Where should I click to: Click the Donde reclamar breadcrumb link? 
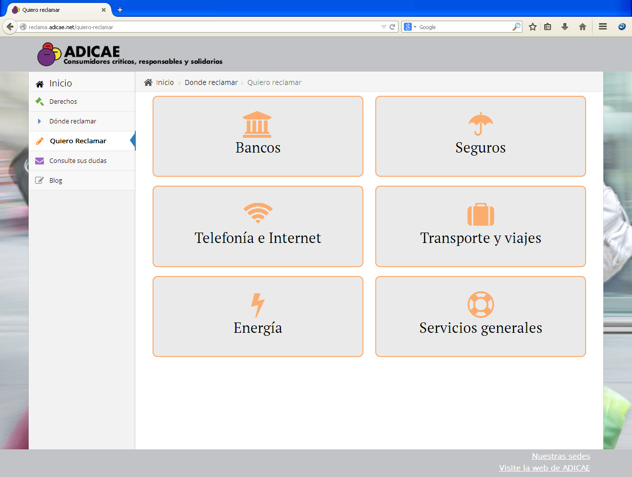211,82
